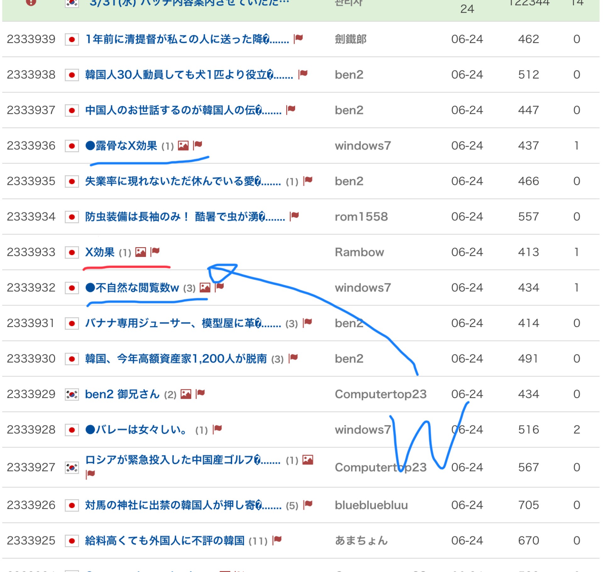Click report flag on ●バレーは女々しい row
The image size is (604, 572).
pyautogui.click(x=217, y=430)
